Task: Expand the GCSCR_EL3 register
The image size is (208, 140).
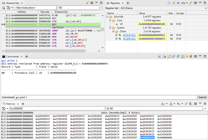Action: tap(116, 35)
